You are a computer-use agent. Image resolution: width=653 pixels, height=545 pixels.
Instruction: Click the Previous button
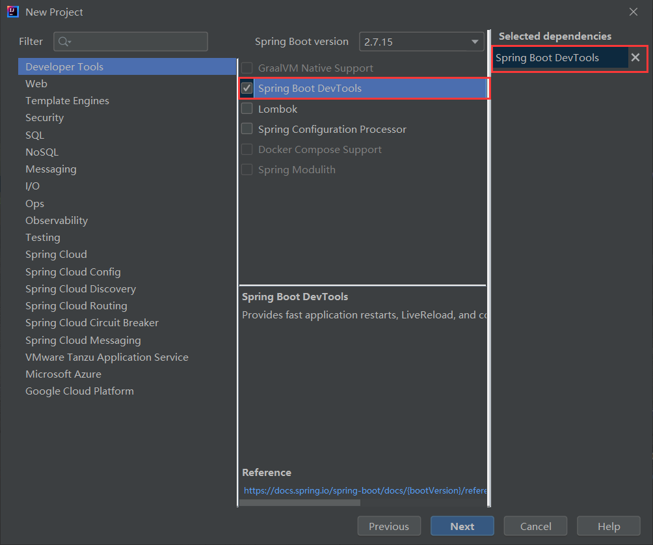click(x=389, y=525)
